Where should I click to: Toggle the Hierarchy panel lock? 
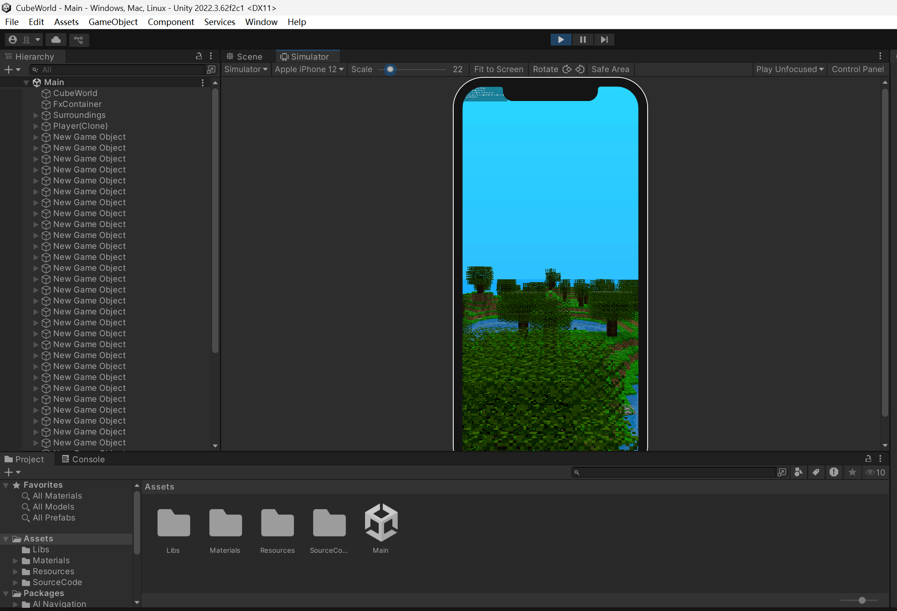tap(198, 56)
